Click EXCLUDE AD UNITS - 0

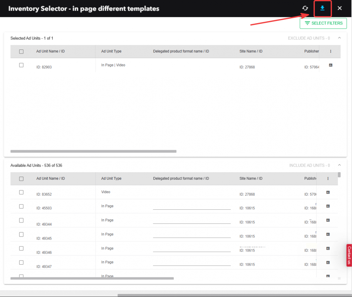coord(309,38)
